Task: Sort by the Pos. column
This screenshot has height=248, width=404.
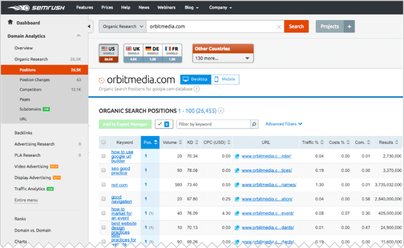Action: (x=150, y=142)
